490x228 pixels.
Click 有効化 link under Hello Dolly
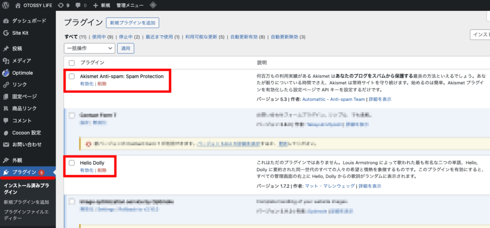87,170
